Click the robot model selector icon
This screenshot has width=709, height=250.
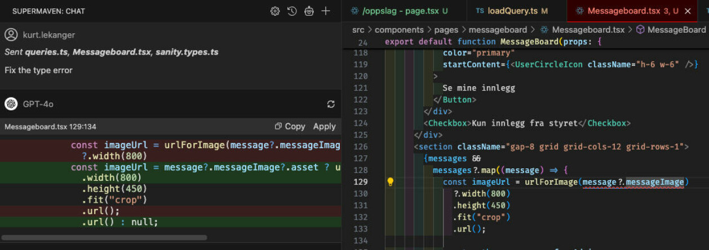(x=309, y=11)
